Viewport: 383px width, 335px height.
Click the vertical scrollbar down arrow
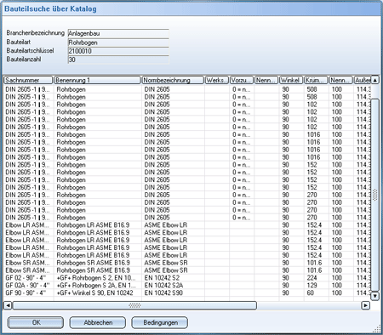(374, 296)
